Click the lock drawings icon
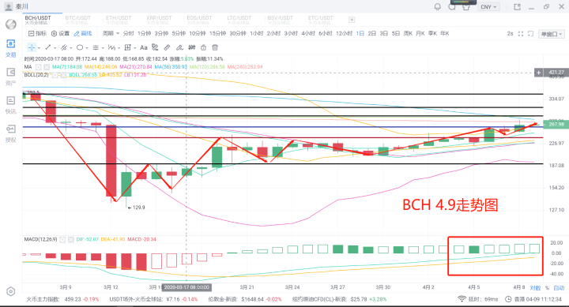This screenshot has height=307, width=569. tap(203, 47)
